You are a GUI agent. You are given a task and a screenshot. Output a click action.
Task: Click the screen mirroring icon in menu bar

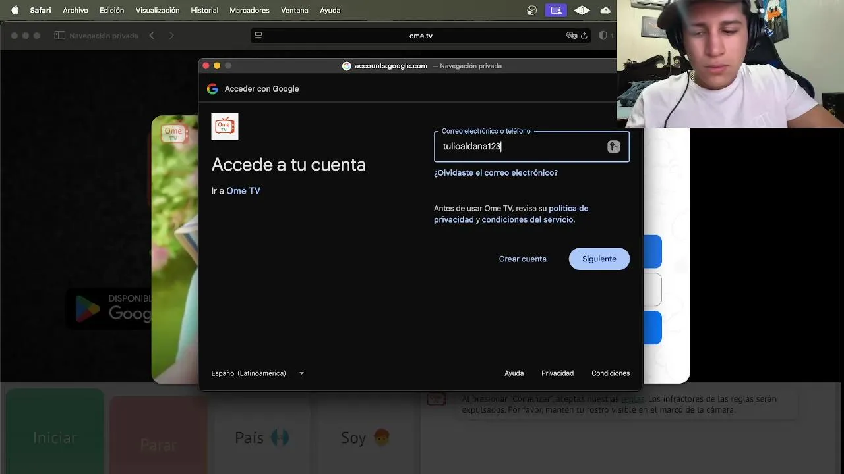click(x=556, y=10)
